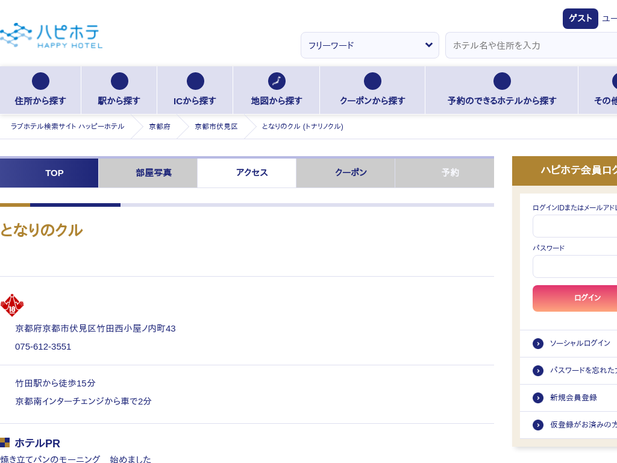Click the arrow icon beside 仮登録がお済みの方
617x463 pixels.
coord(538,425)
